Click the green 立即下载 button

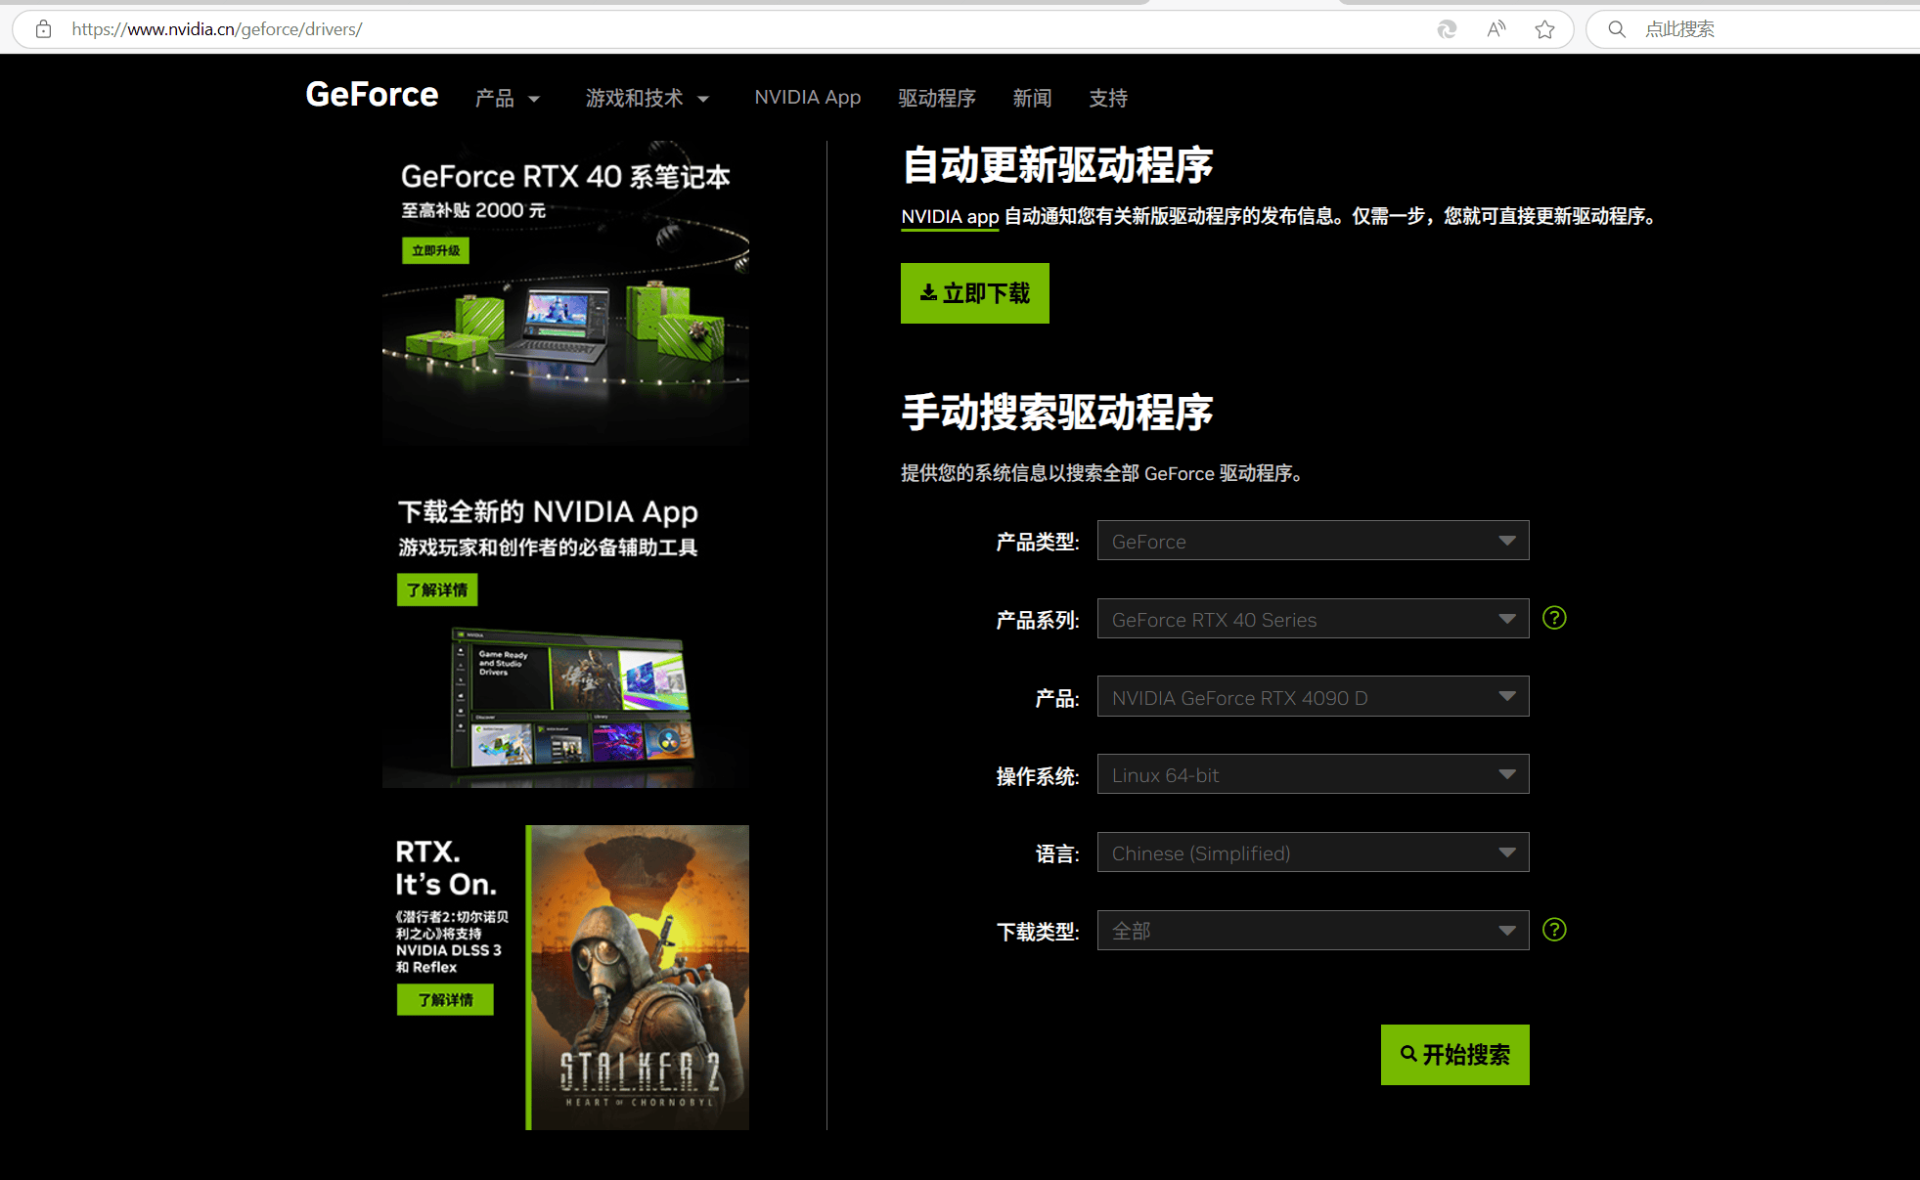click(974, 293)
